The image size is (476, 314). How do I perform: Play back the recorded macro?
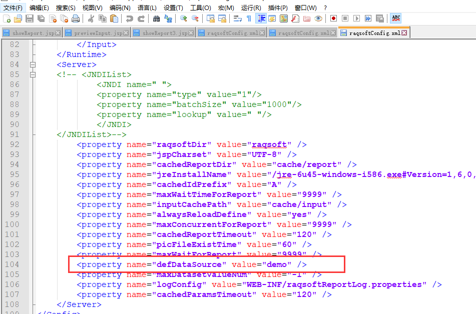[x=356, y=18]
